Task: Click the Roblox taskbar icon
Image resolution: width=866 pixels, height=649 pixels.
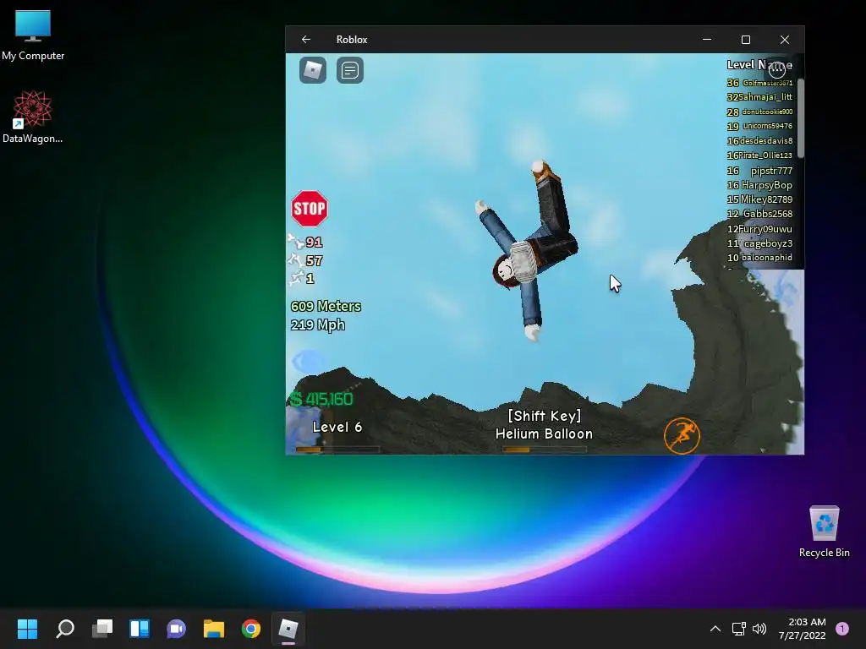Action: 288,629
